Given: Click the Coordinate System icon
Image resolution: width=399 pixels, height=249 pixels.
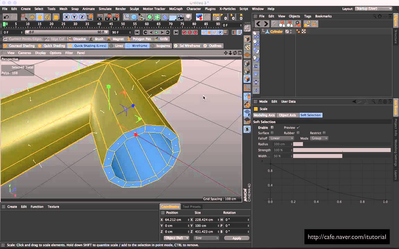Looking at the screenshot, I should [x=90, y=17].
